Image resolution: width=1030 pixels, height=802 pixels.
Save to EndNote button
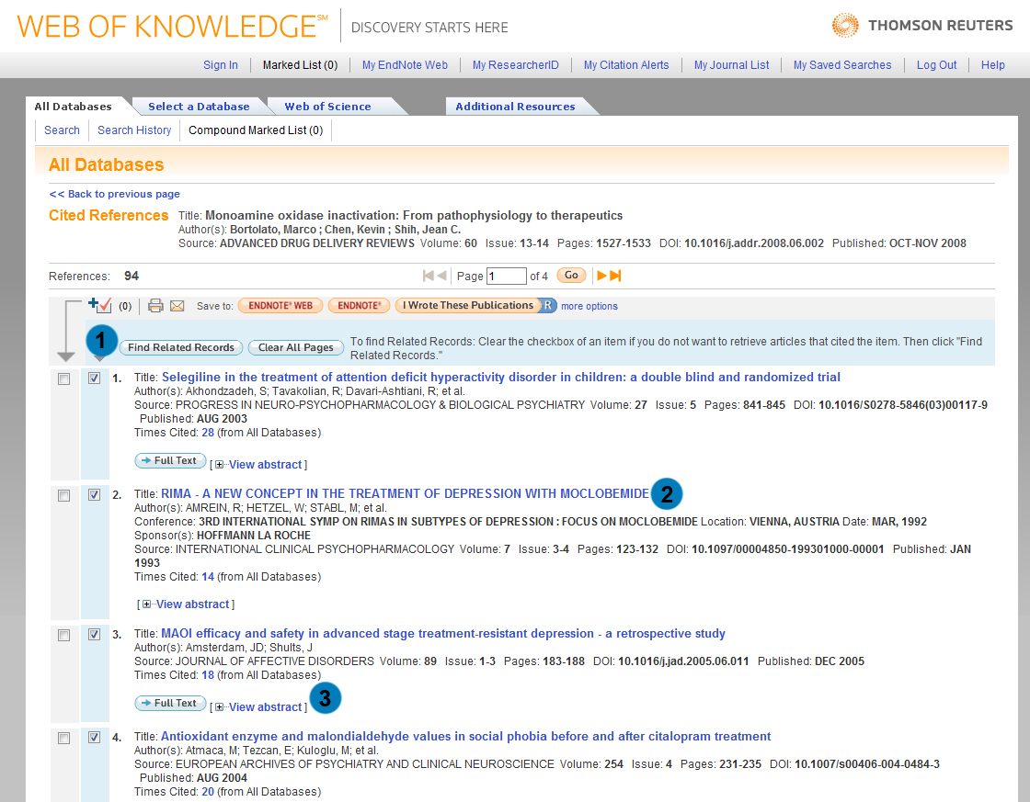click(360, 306)
